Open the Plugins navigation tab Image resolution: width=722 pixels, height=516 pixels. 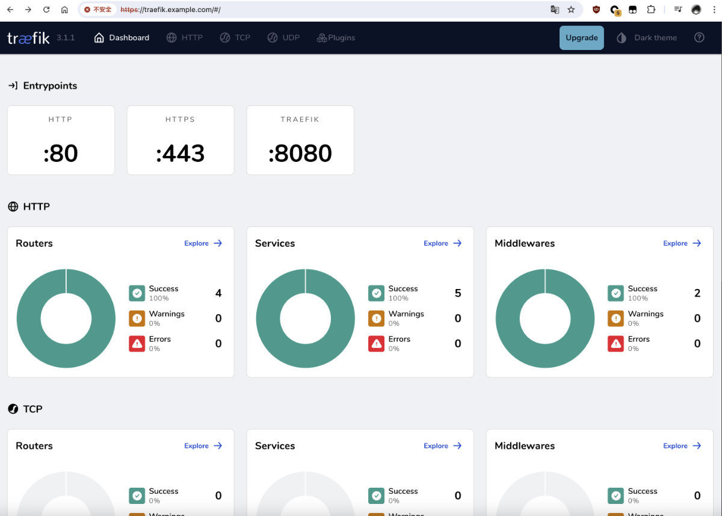[336, 37]
